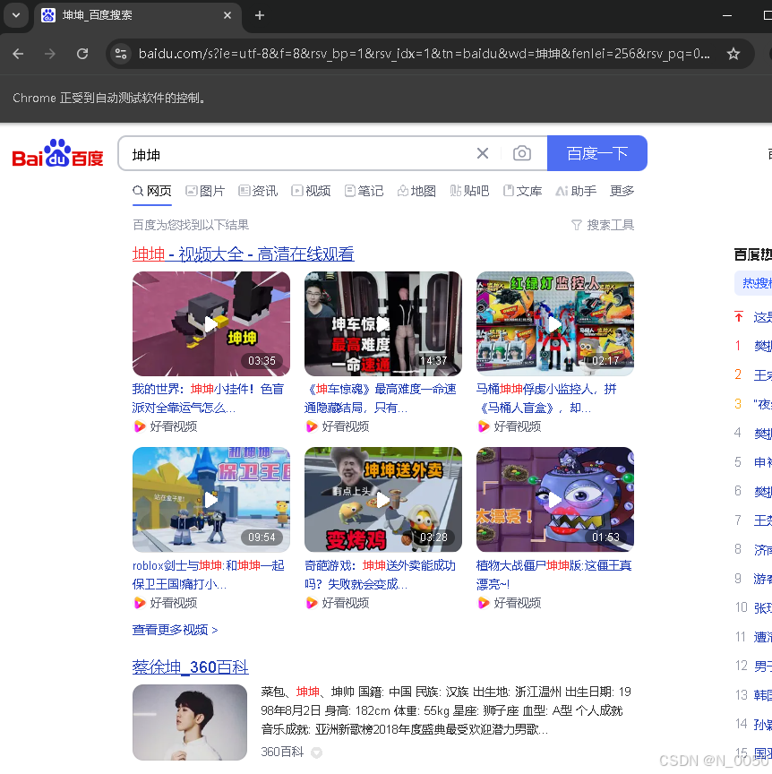Open the 我的世界：坤坤小挂件 video title
The image size is (772, 774).
coord(209,399)
